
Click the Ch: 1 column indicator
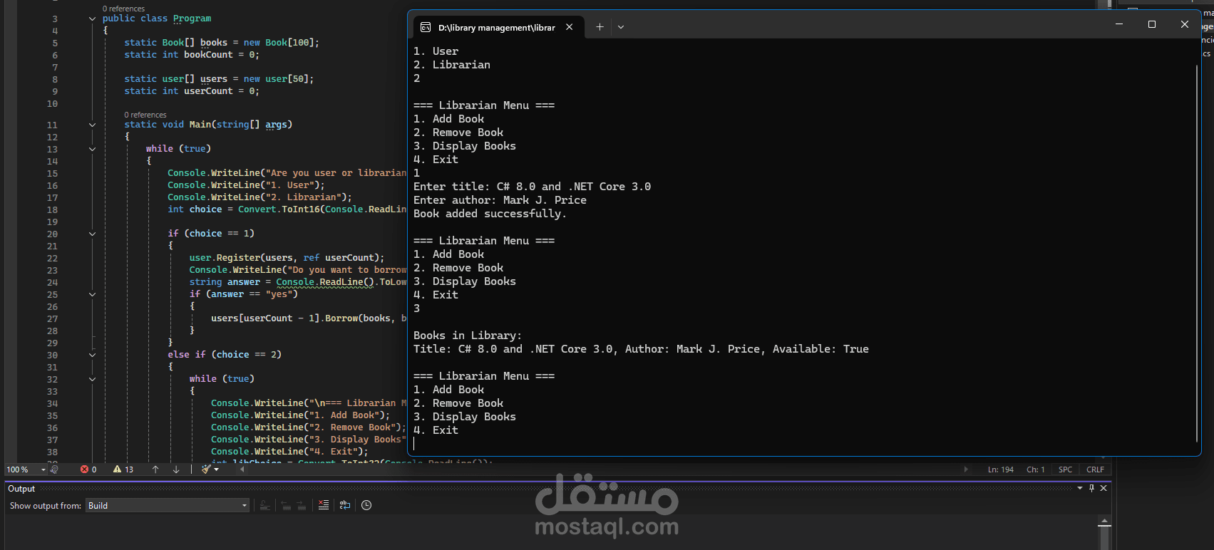pos(1036,469)
